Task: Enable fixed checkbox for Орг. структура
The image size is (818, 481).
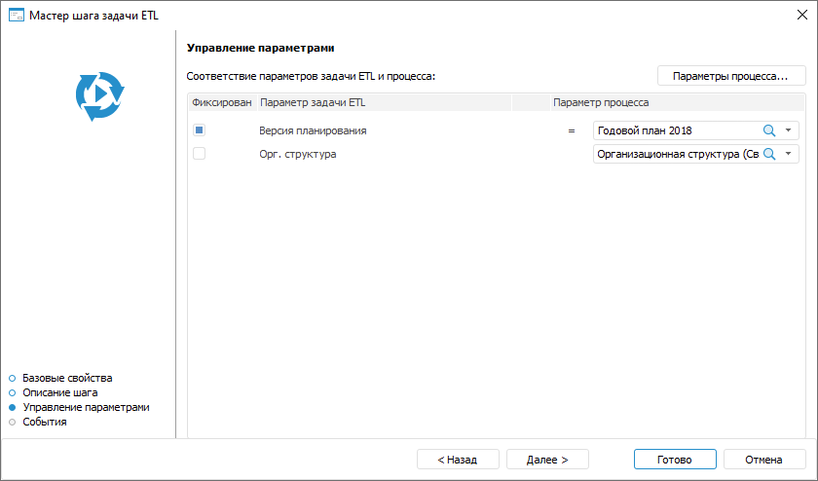Action: coord(199,153)
